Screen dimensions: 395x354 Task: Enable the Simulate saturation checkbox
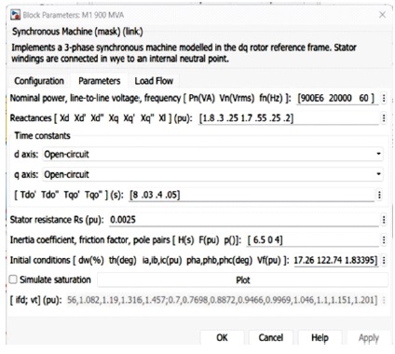[x=13, y=279]
